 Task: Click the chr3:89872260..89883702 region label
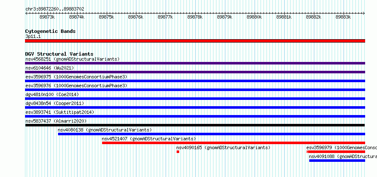click(55, 9)
